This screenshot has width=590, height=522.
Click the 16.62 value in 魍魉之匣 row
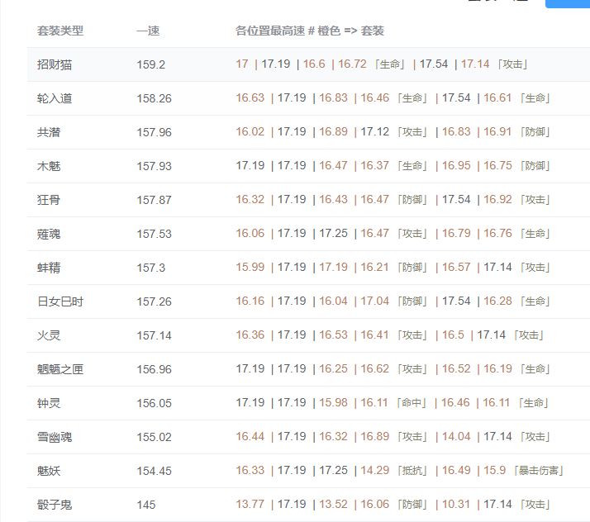pos(375,368)
